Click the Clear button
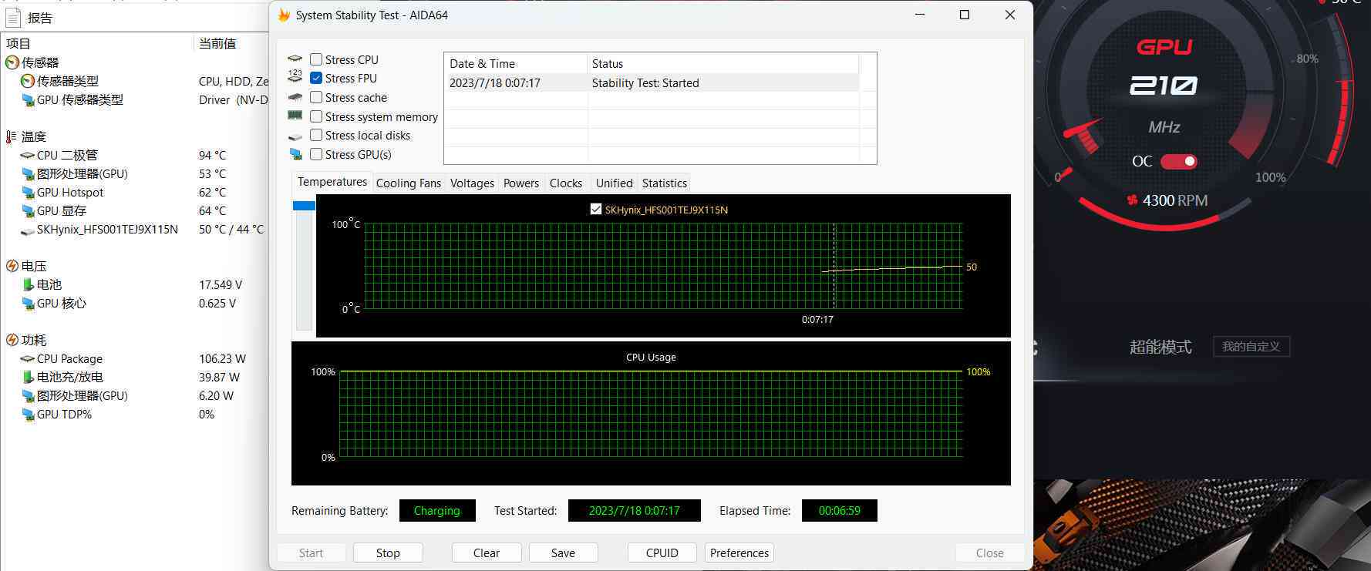Viewport: 1371px width, 571px height. click(487, 553)
